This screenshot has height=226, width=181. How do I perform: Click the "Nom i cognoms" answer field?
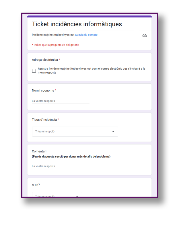(61, 101)
